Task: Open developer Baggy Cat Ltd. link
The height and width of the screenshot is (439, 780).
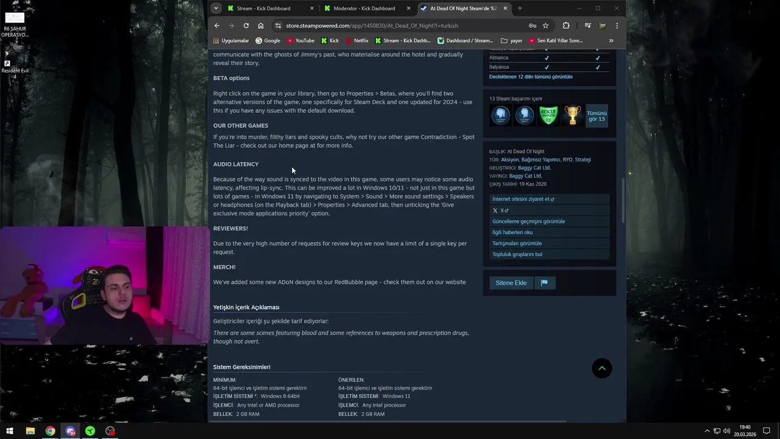Action: point(534,168)
